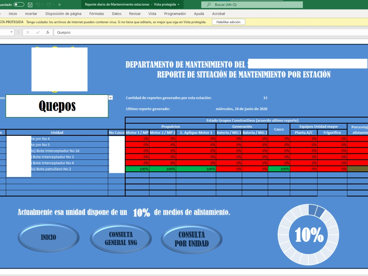
Task: Click Habilitar edición button
Action: 229,22
